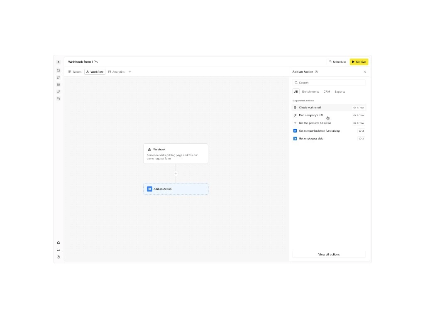The height and width of the screenshot is (319, 425).
Task: Open the help icon at sidebar bottom
Action: 58,257
